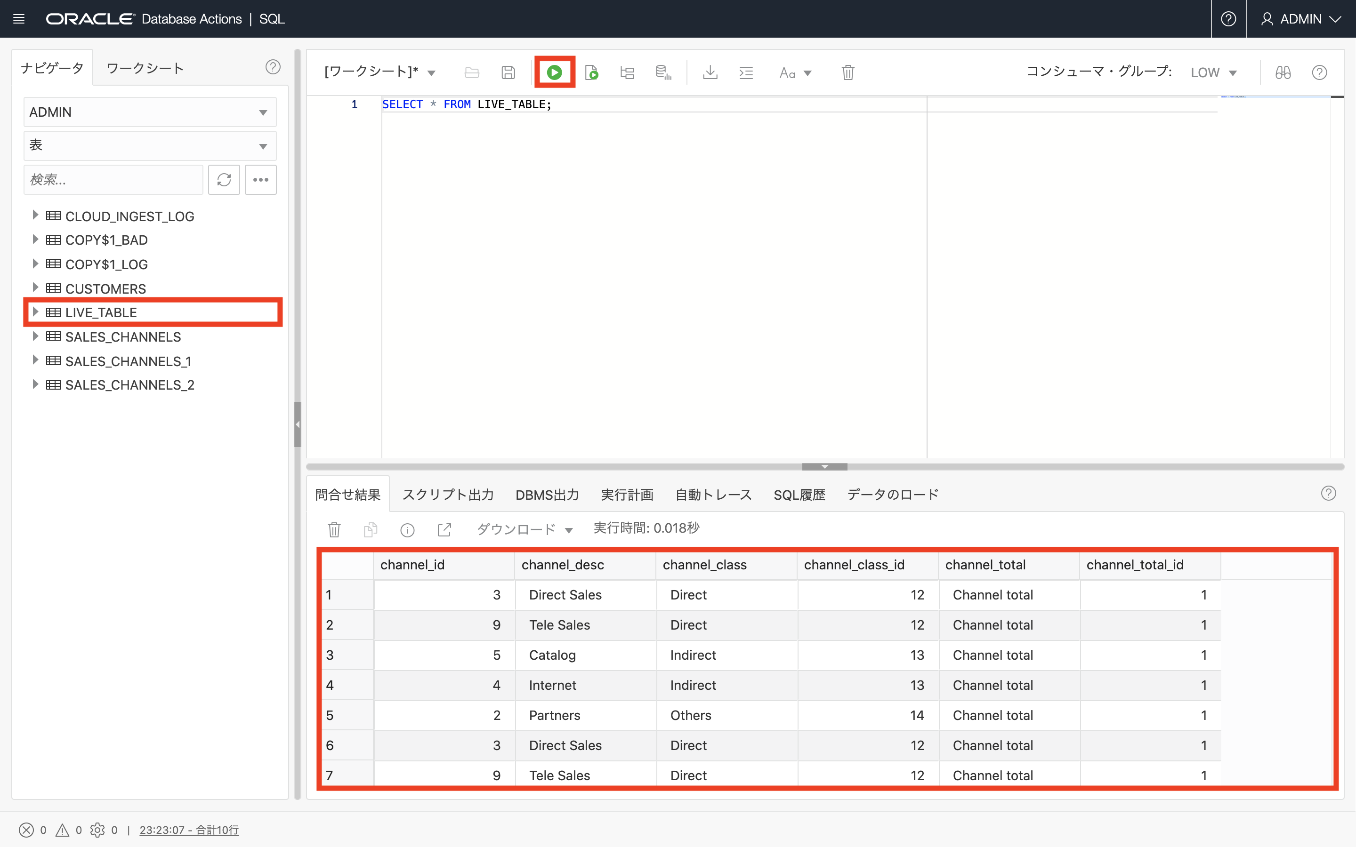Image resolution: width=1356 pixels, height=847 pixels.
Task: Open the ワークシート tab in left panel
Action: pyautogui.click(x=145, y=68)
